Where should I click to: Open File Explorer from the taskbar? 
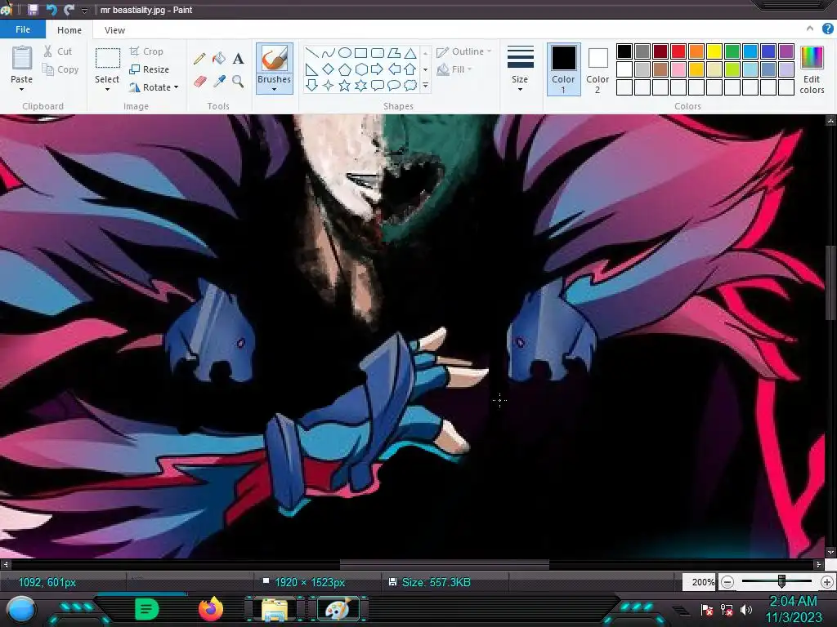(275, 609)
